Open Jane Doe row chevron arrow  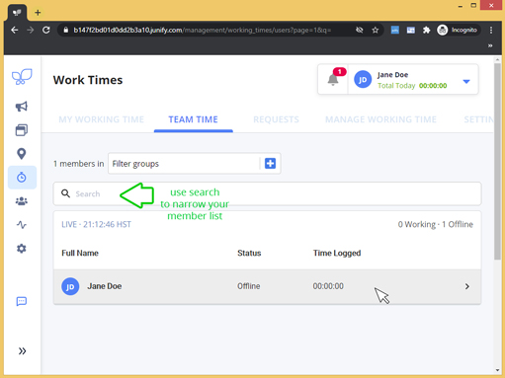pyautogui.click(x=467, y=286)
